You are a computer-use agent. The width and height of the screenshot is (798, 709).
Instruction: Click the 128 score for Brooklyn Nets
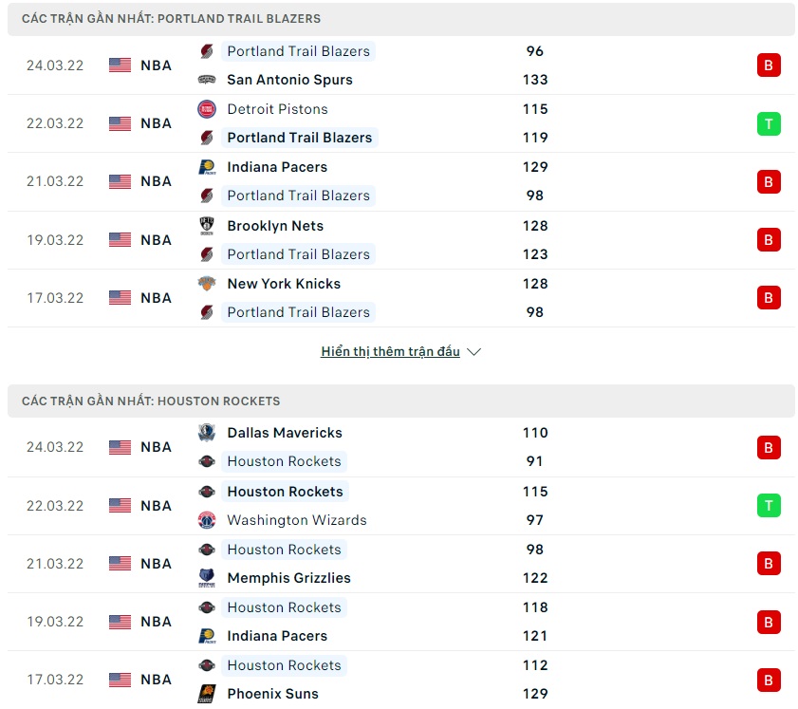point(535,226)
